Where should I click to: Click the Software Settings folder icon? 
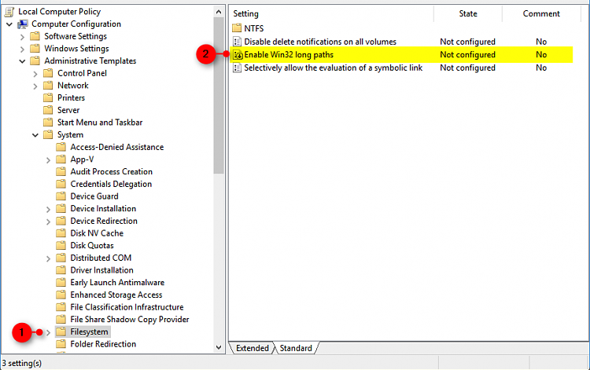click(x=35, y=36)
